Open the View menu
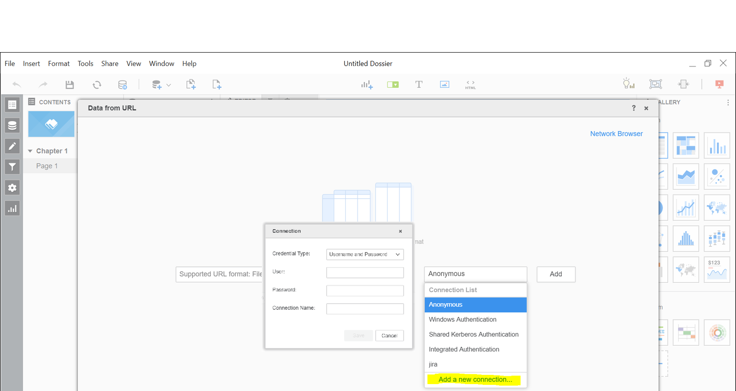 coord(134,63)
